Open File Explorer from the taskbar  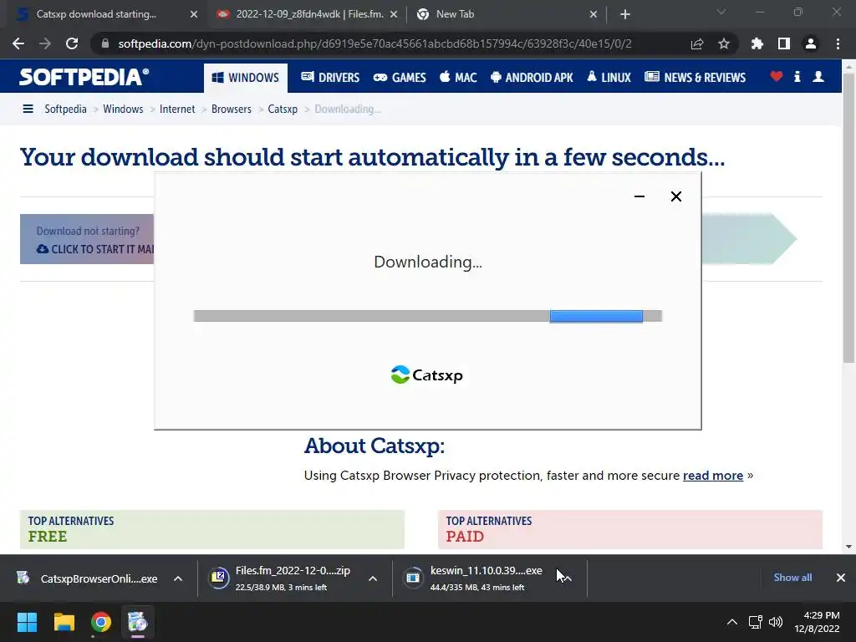(x=64, y=622)
